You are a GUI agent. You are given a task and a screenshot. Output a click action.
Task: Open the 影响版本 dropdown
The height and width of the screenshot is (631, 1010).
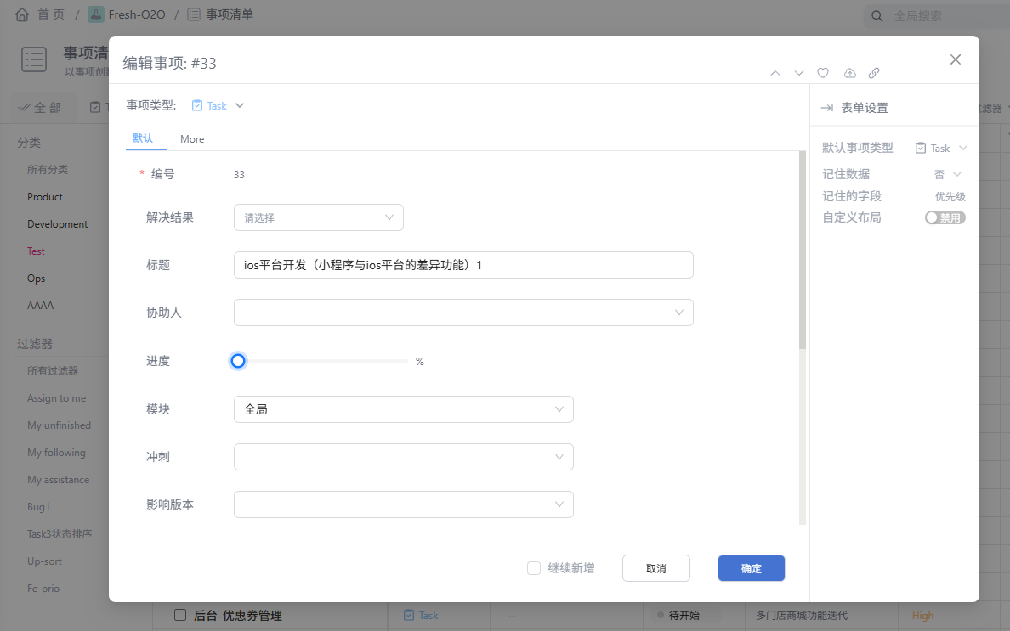[404, 504]
